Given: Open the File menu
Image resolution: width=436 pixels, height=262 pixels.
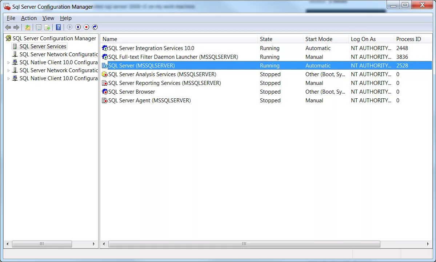Looking at the screenshot, I should point(11,18).
